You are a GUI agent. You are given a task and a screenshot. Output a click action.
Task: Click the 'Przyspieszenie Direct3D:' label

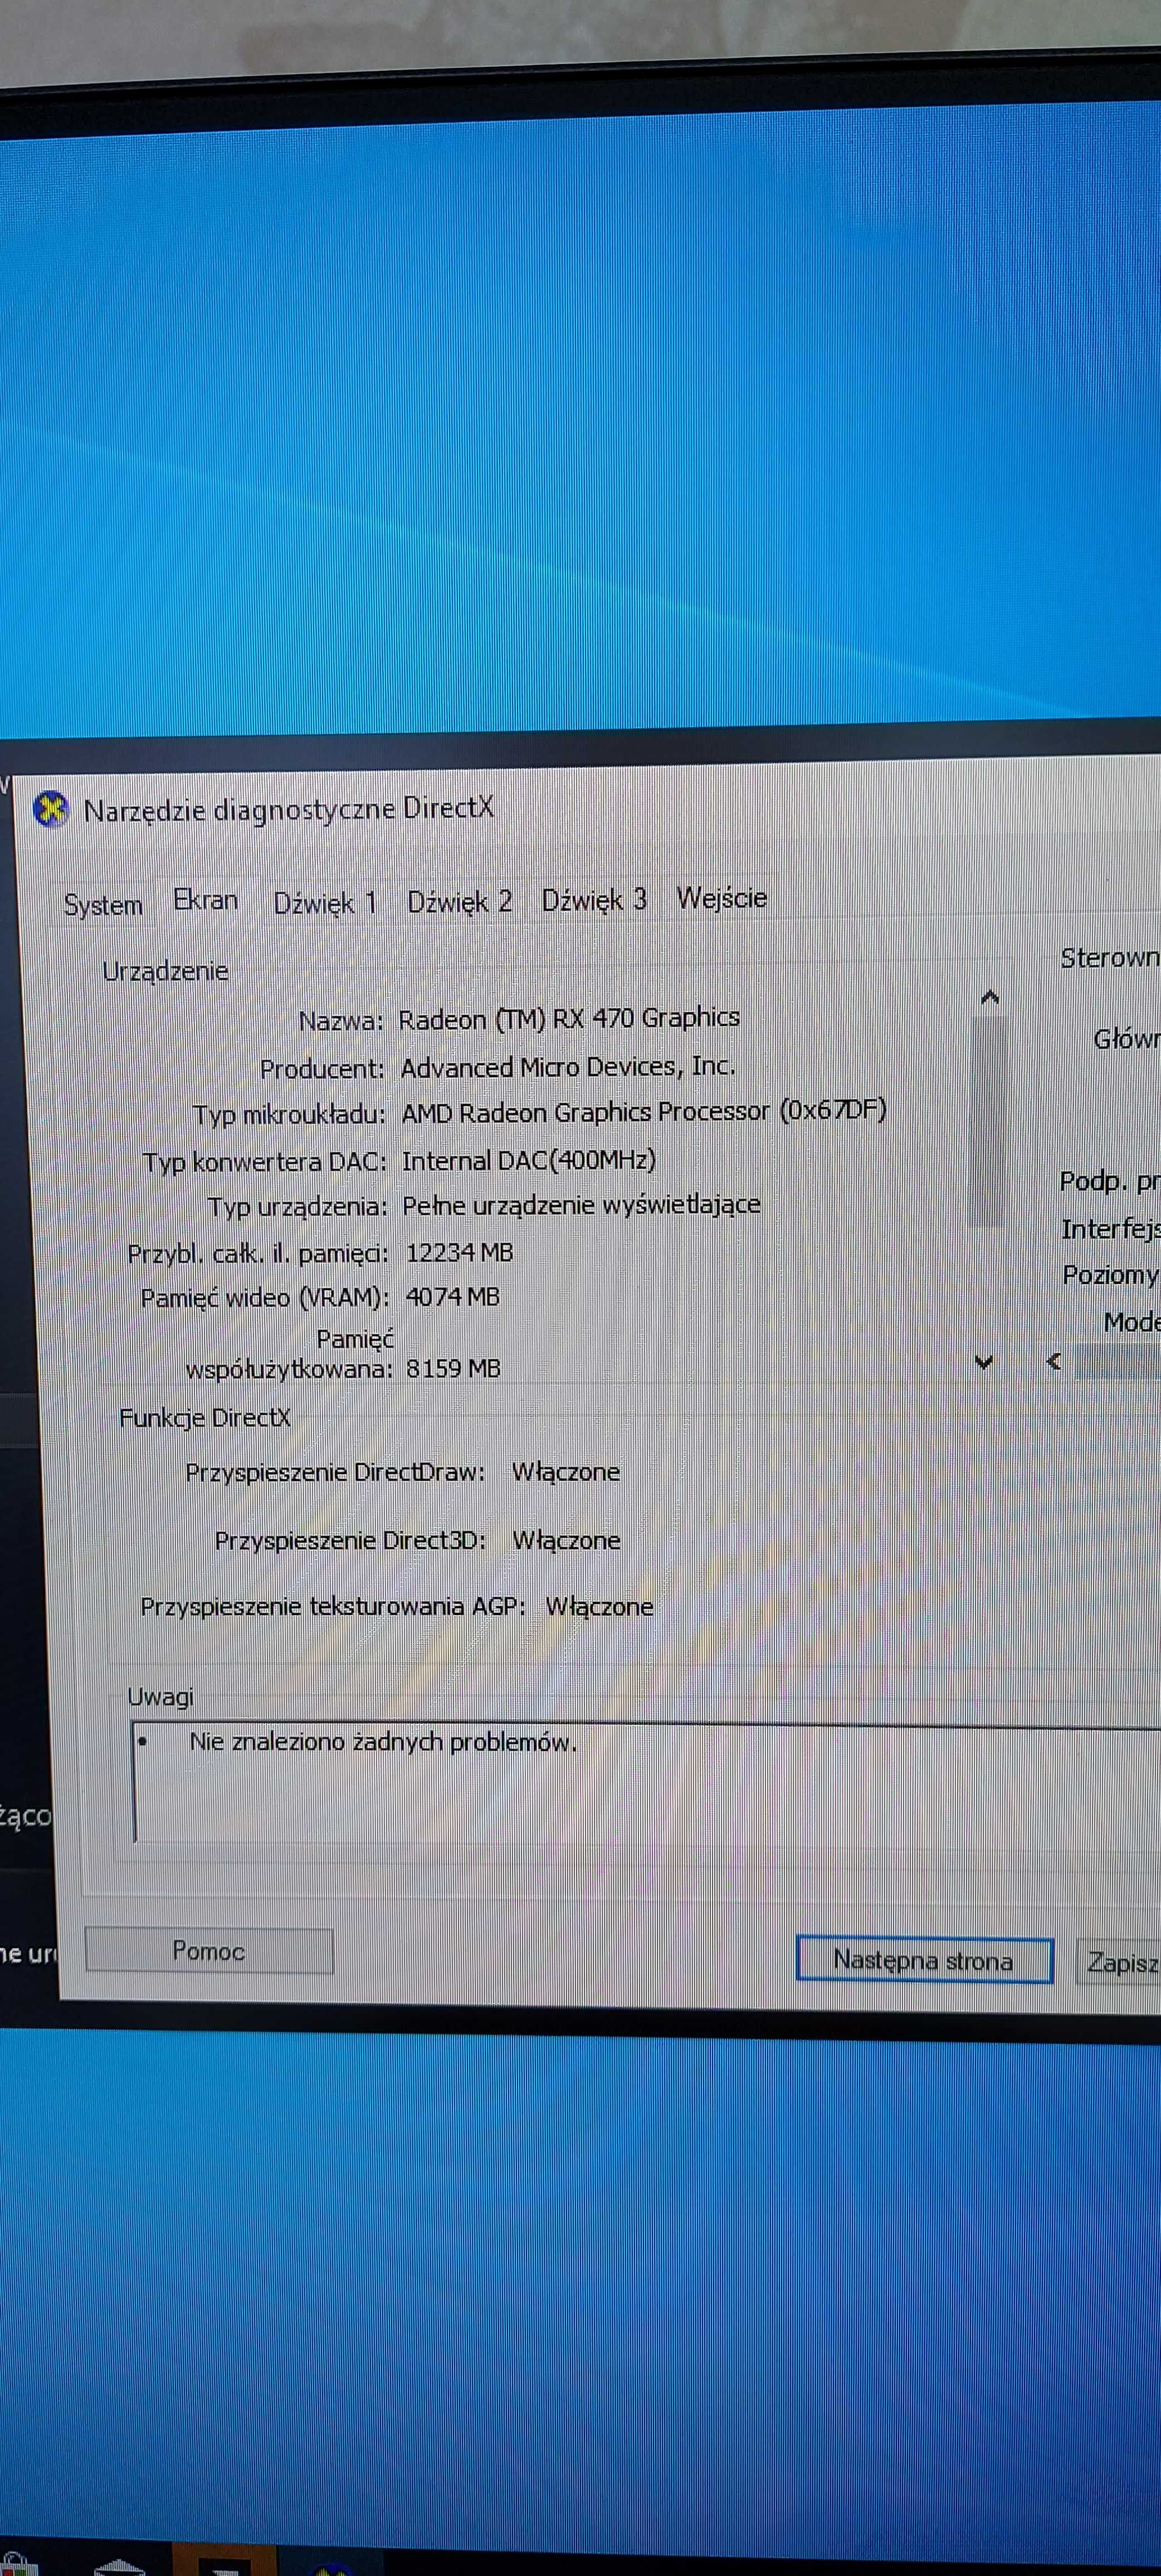pos(350,1540)
